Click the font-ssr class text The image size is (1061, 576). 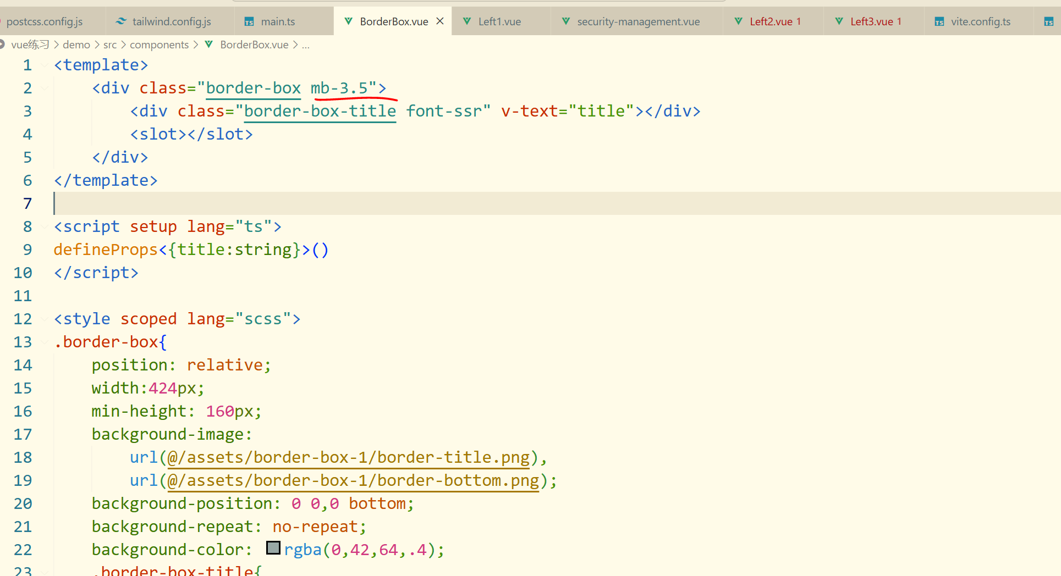(444, 111)
